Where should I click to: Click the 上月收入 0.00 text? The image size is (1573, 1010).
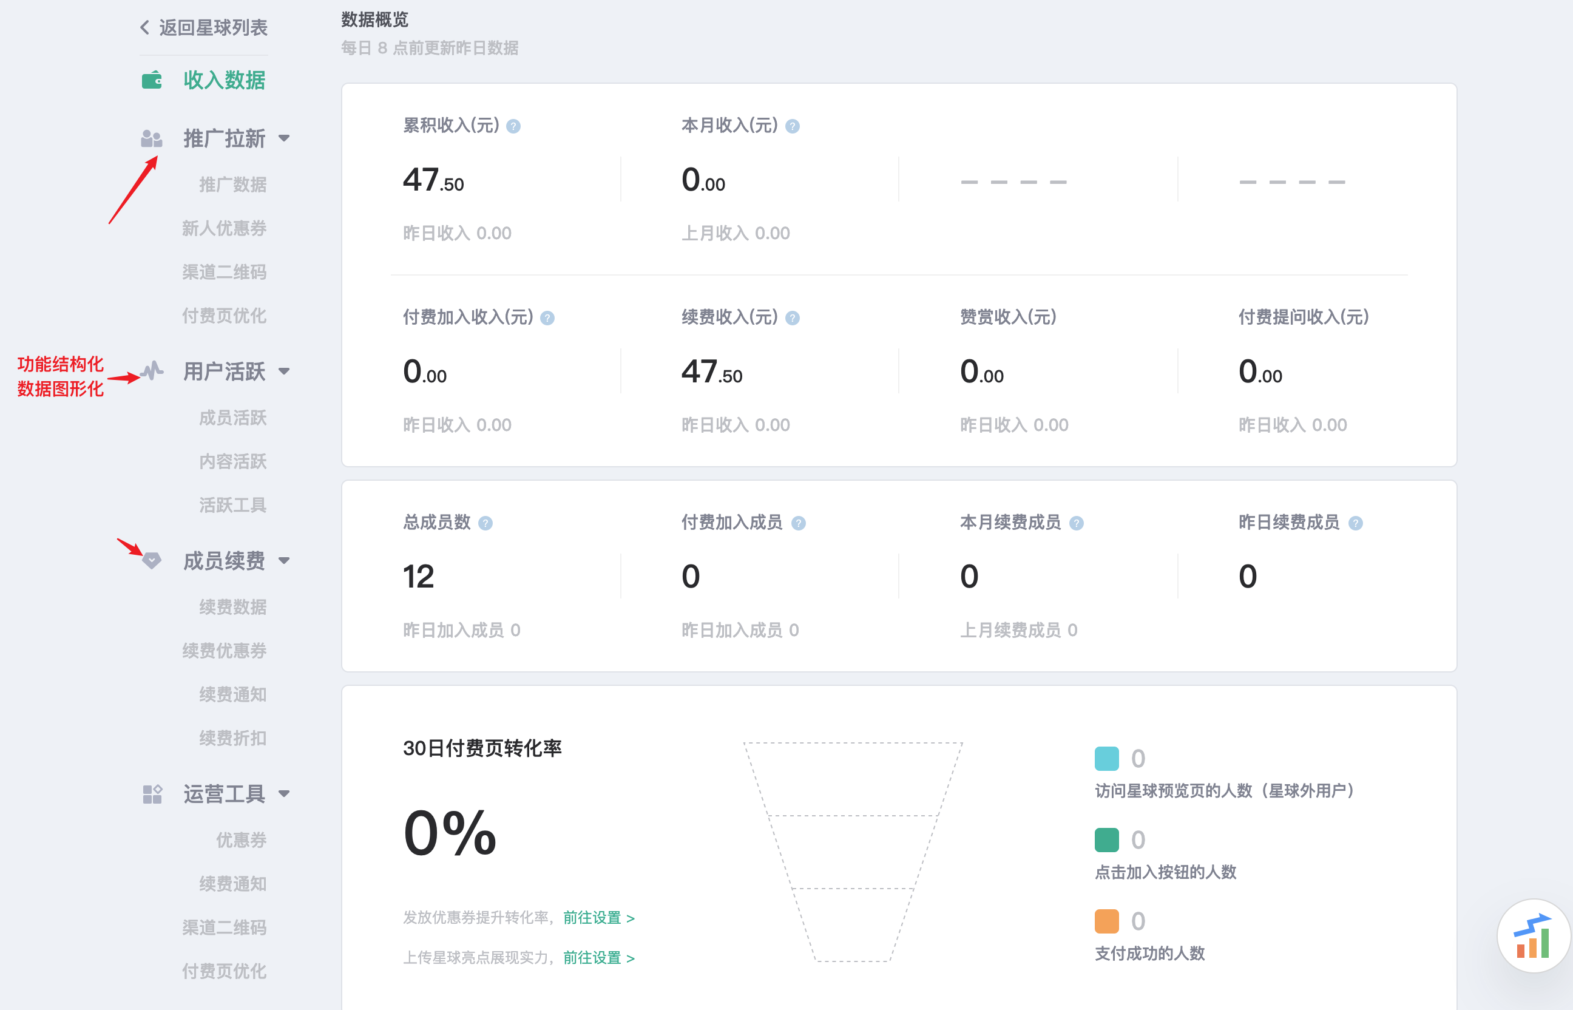click(736, 234)
